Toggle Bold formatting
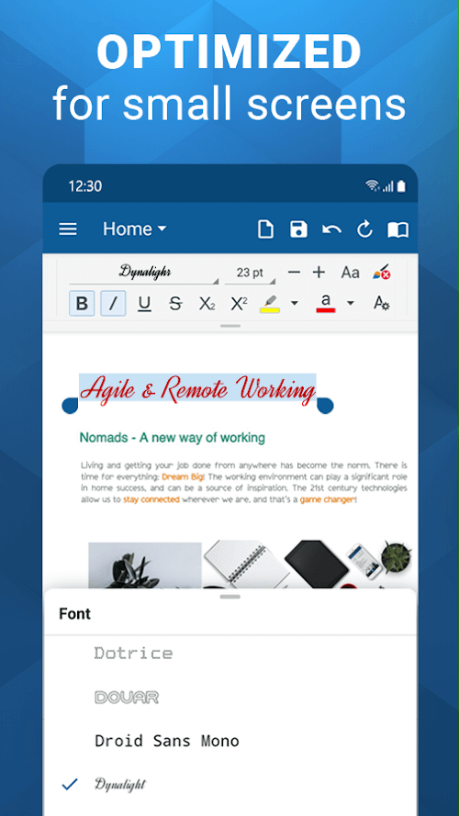This screenshot has height=816, width=459. coord(82,304)
